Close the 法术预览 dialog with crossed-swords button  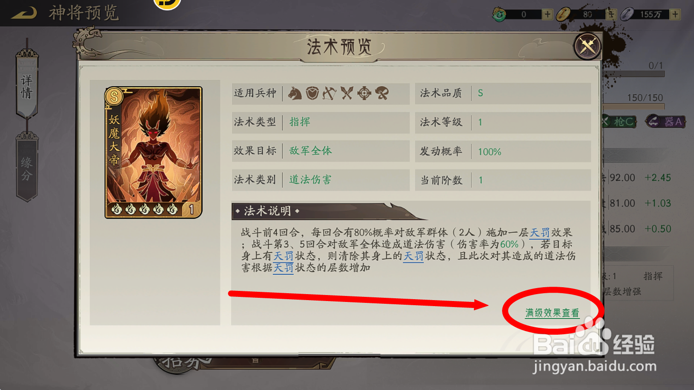point(587,46)
